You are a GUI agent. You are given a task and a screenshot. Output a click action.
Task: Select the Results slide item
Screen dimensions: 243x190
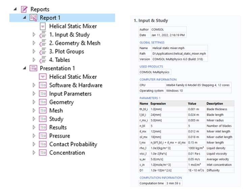(58, 128)
